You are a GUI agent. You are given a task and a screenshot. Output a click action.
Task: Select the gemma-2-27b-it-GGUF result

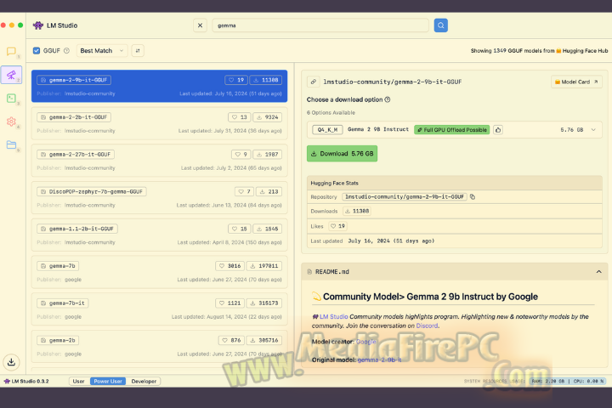tap(159, 161)
